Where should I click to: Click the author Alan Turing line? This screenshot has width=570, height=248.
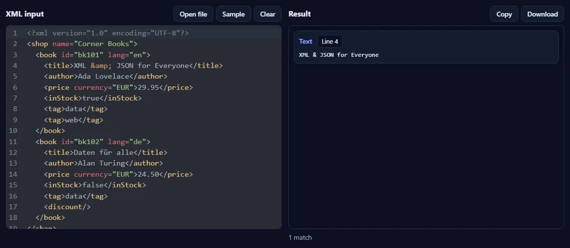(103, 163)
